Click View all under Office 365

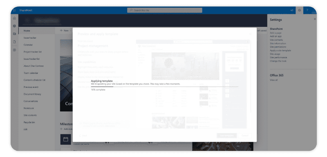click(x=273, y=80)
